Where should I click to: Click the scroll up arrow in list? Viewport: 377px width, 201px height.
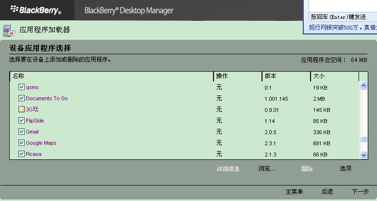pyautogui.click(x=363, y=86)
